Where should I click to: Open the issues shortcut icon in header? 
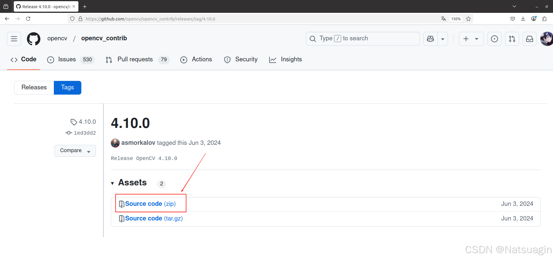point(494,39)
